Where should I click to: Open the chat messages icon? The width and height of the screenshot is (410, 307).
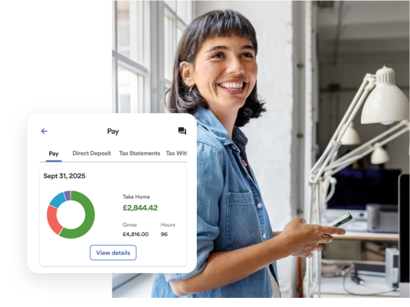[x=182, y=131]
